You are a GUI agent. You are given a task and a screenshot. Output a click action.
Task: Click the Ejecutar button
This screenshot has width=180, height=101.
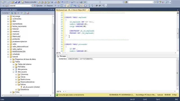pyautogui.click(x=38, y=6)
